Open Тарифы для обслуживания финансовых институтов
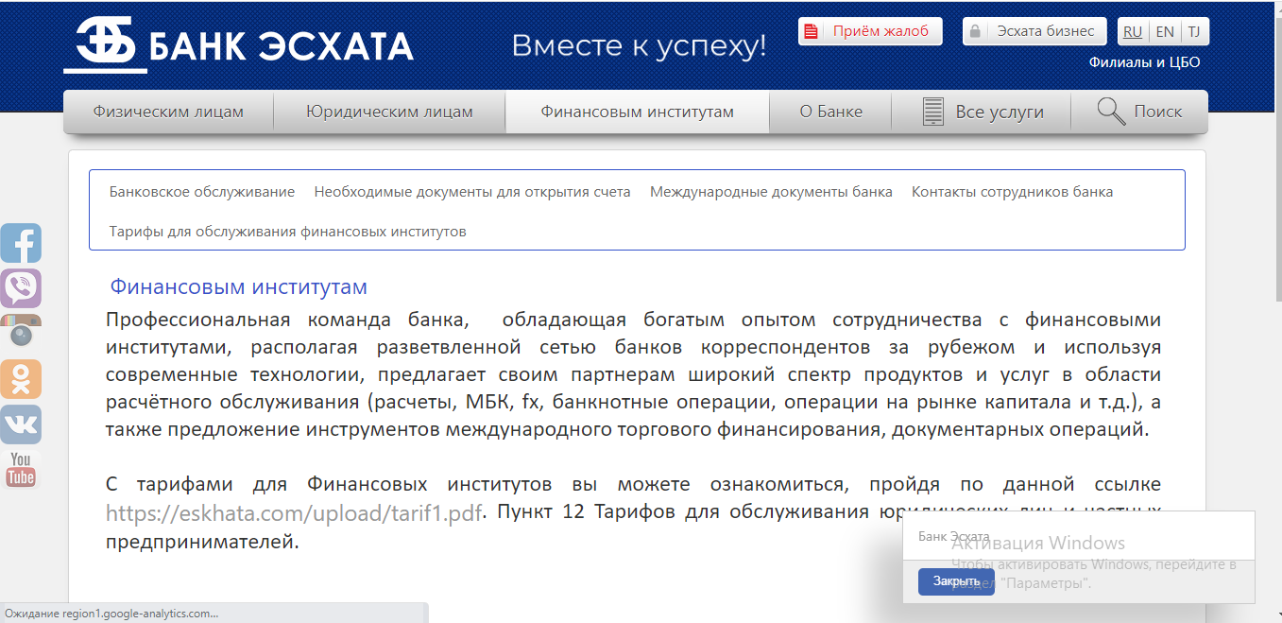Image resolution: width=1282 pixels, height=623 pixels. point(287,232)
